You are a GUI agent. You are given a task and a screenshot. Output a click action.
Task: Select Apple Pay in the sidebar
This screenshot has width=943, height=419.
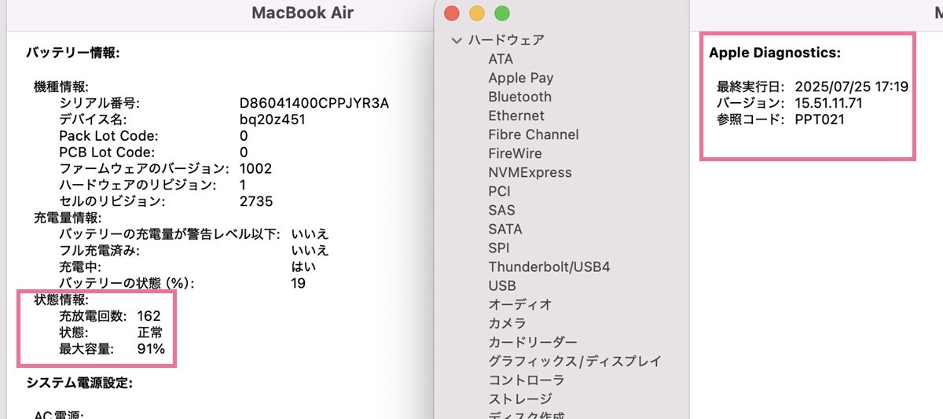(x=521, y=78)
